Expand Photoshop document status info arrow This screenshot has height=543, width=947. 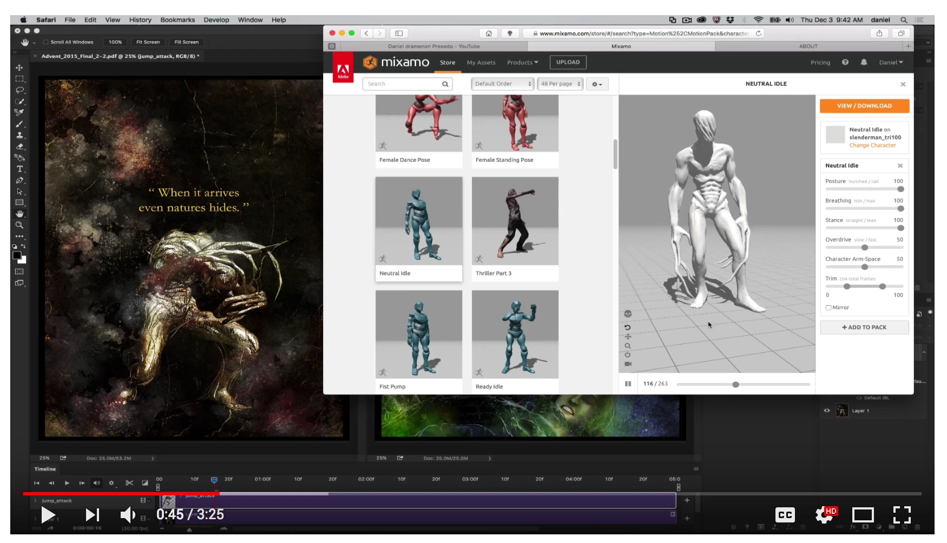(153, 459)
